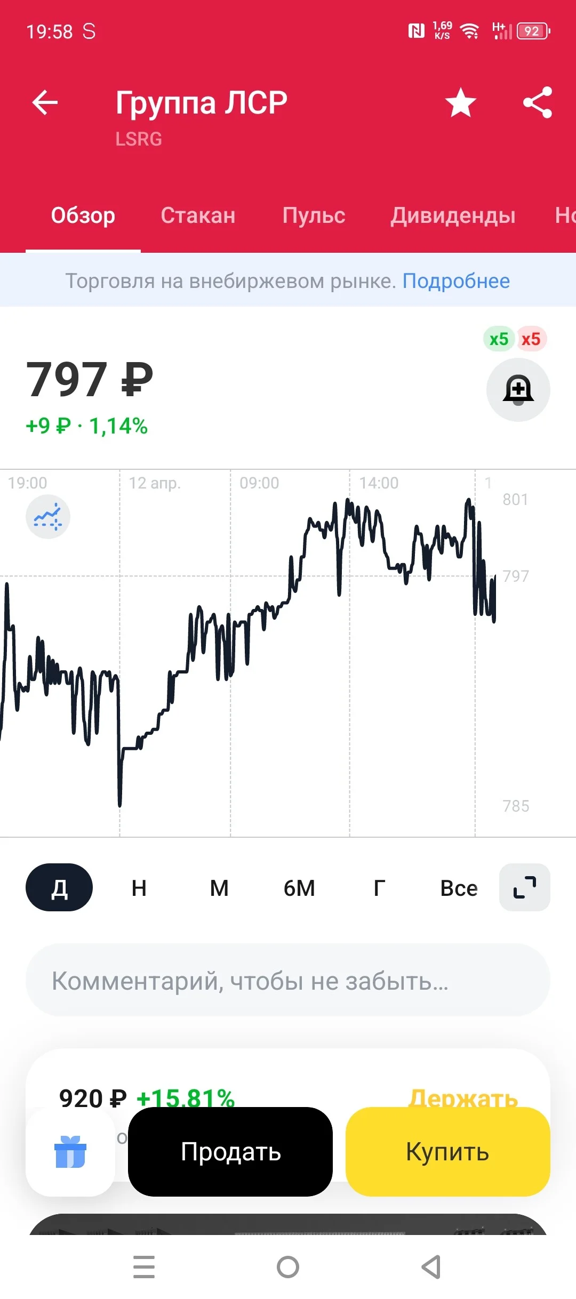Viewport: 576px width, 1299px height.
Task: Tap the back arrow icon
Action: pyautogui.click(x=45, y=102)
